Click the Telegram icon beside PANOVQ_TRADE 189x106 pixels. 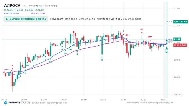coord(6,103)
